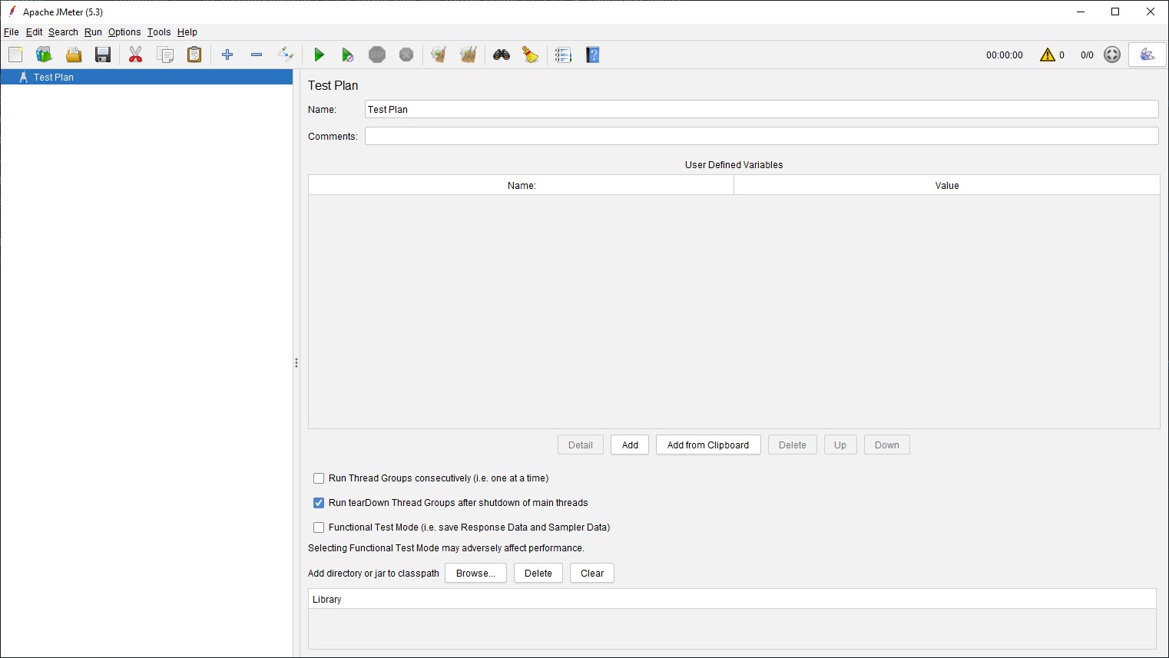Screen dimensions: 1169x658
Task: Open Help via question-mark book icon
Action: (x=593, y=55)
